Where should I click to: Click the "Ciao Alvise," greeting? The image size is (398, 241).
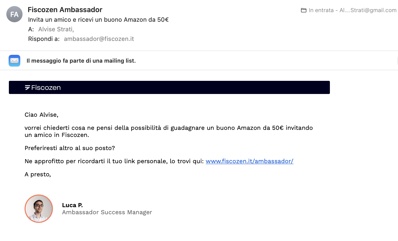tap(42, 115)
